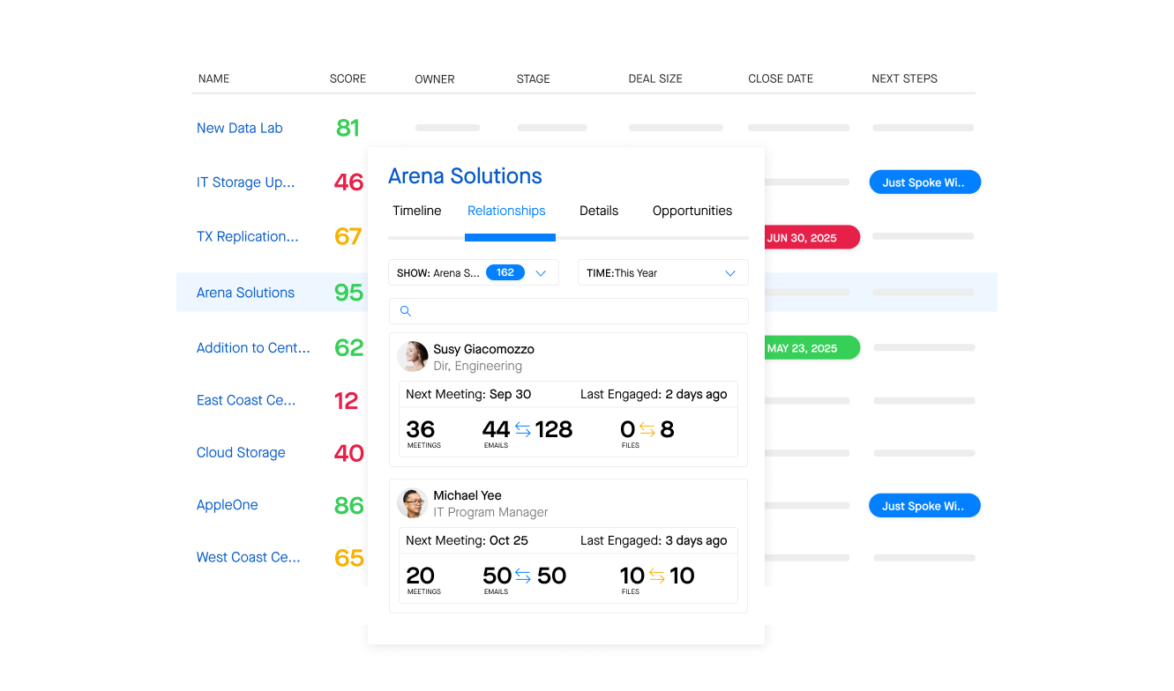Click the OWNER column header

tap(435, 79)
